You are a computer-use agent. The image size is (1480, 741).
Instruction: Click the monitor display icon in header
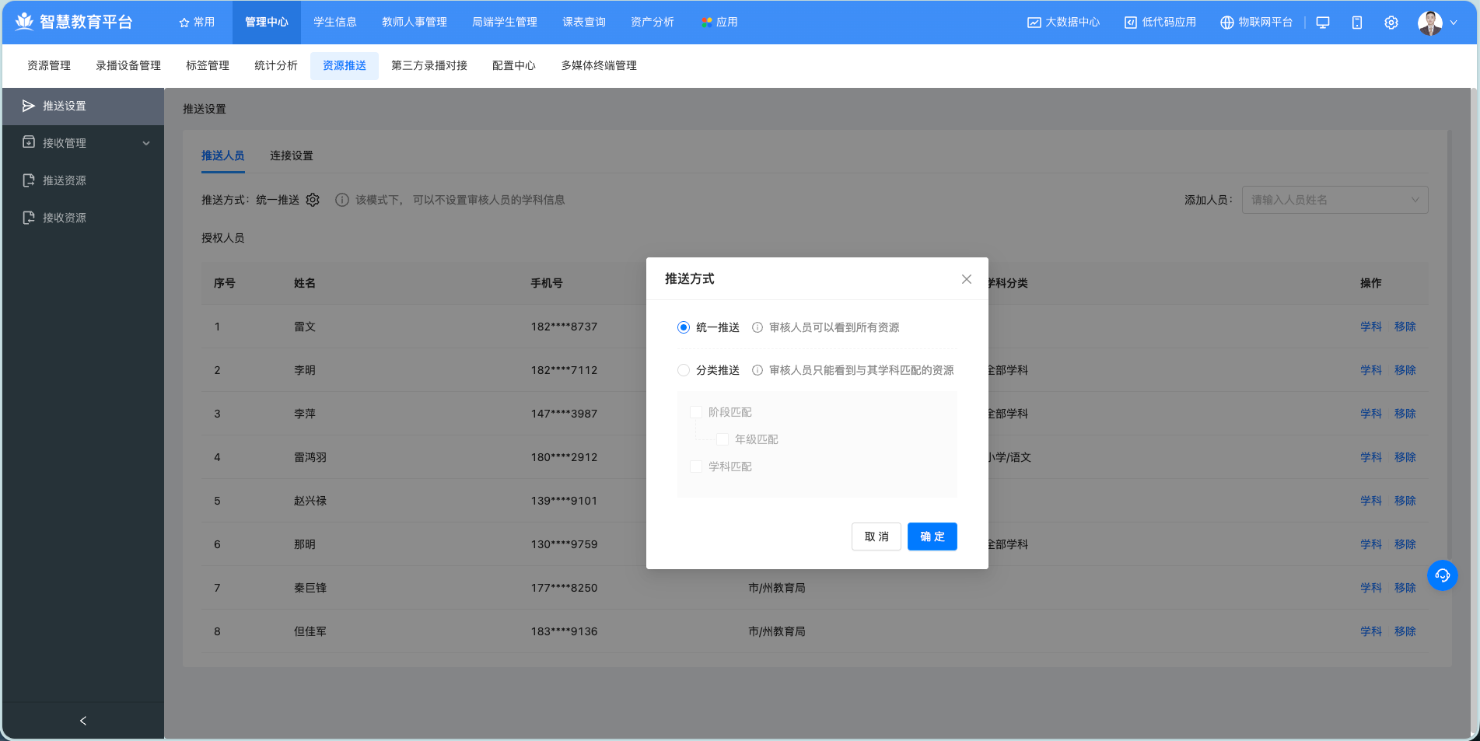click(1322, 23)
